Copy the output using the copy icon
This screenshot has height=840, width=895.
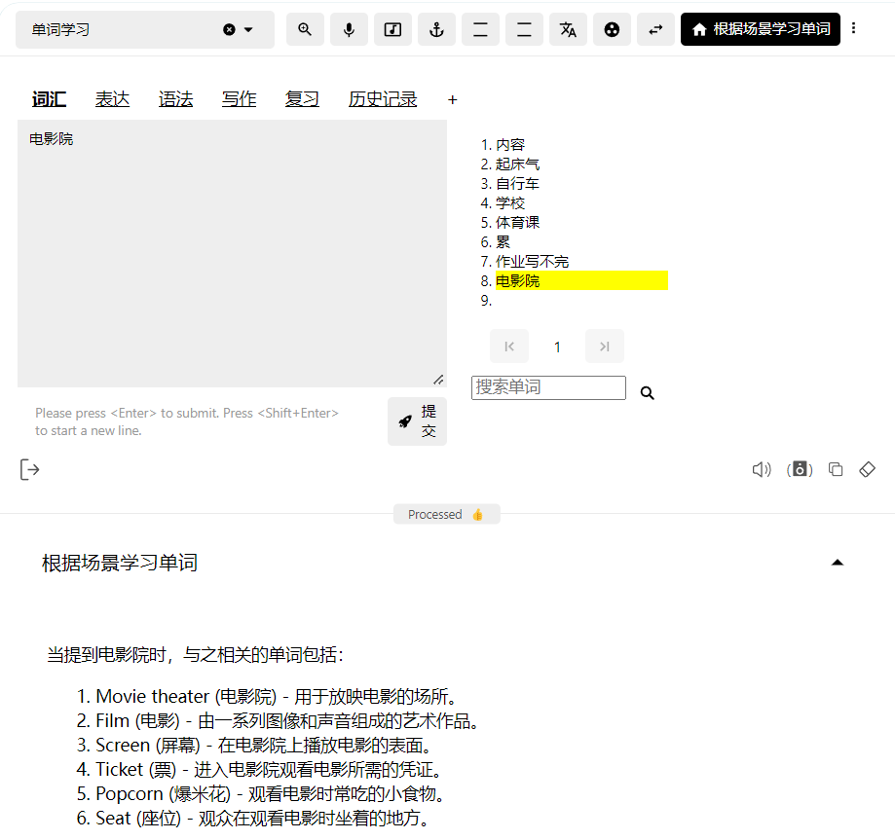pos(835,469)
